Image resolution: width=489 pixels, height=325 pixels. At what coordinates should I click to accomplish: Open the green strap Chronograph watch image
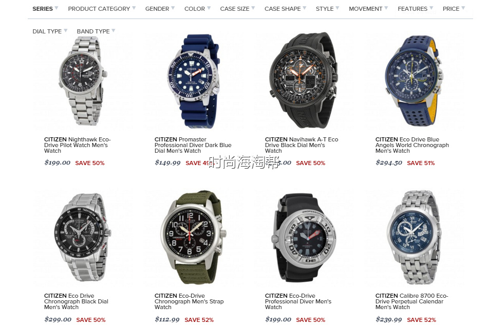[x=193, y=237]
